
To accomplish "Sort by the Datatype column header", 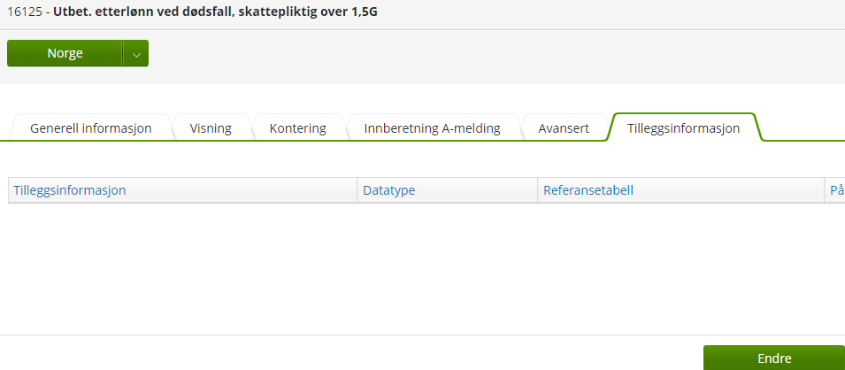I will (x=389, y=190).
